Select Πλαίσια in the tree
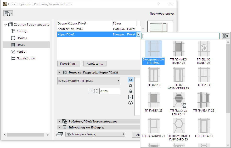231x148 pixels. [22, 38]
